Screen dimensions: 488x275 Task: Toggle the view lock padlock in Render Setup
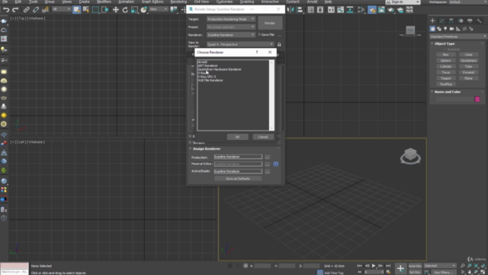279,44
